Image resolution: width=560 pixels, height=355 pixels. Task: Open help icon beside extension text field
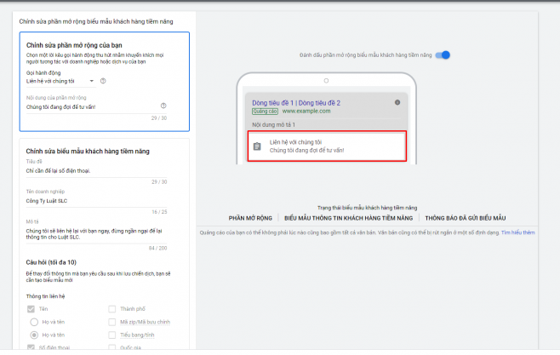163,106
